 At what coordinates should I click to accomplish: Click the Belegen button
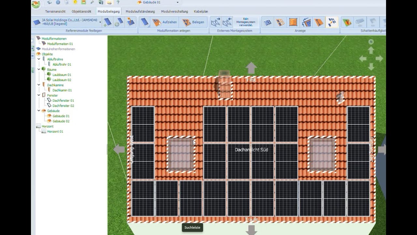point(194,22)
